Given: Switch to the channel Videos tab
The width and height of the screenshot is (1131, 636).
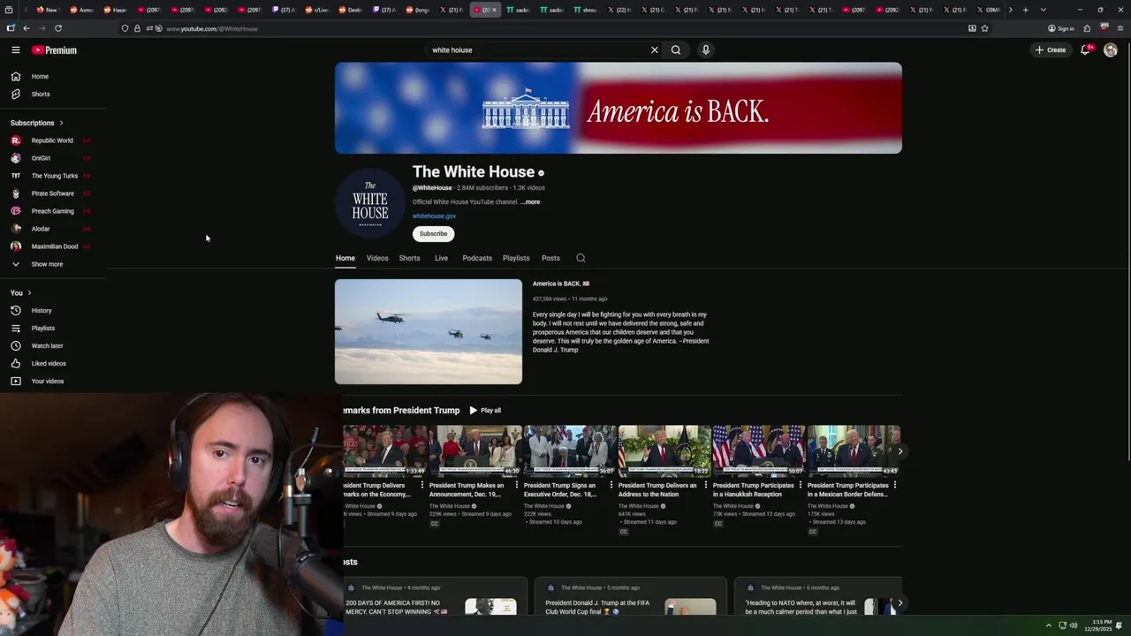Looking at the screenshot, I should click(377, 258).
